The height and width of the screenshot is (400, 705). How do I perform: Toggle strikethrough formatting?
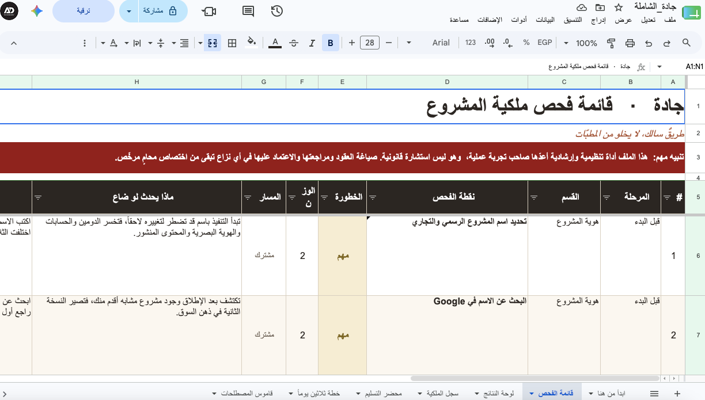[294, 43]
